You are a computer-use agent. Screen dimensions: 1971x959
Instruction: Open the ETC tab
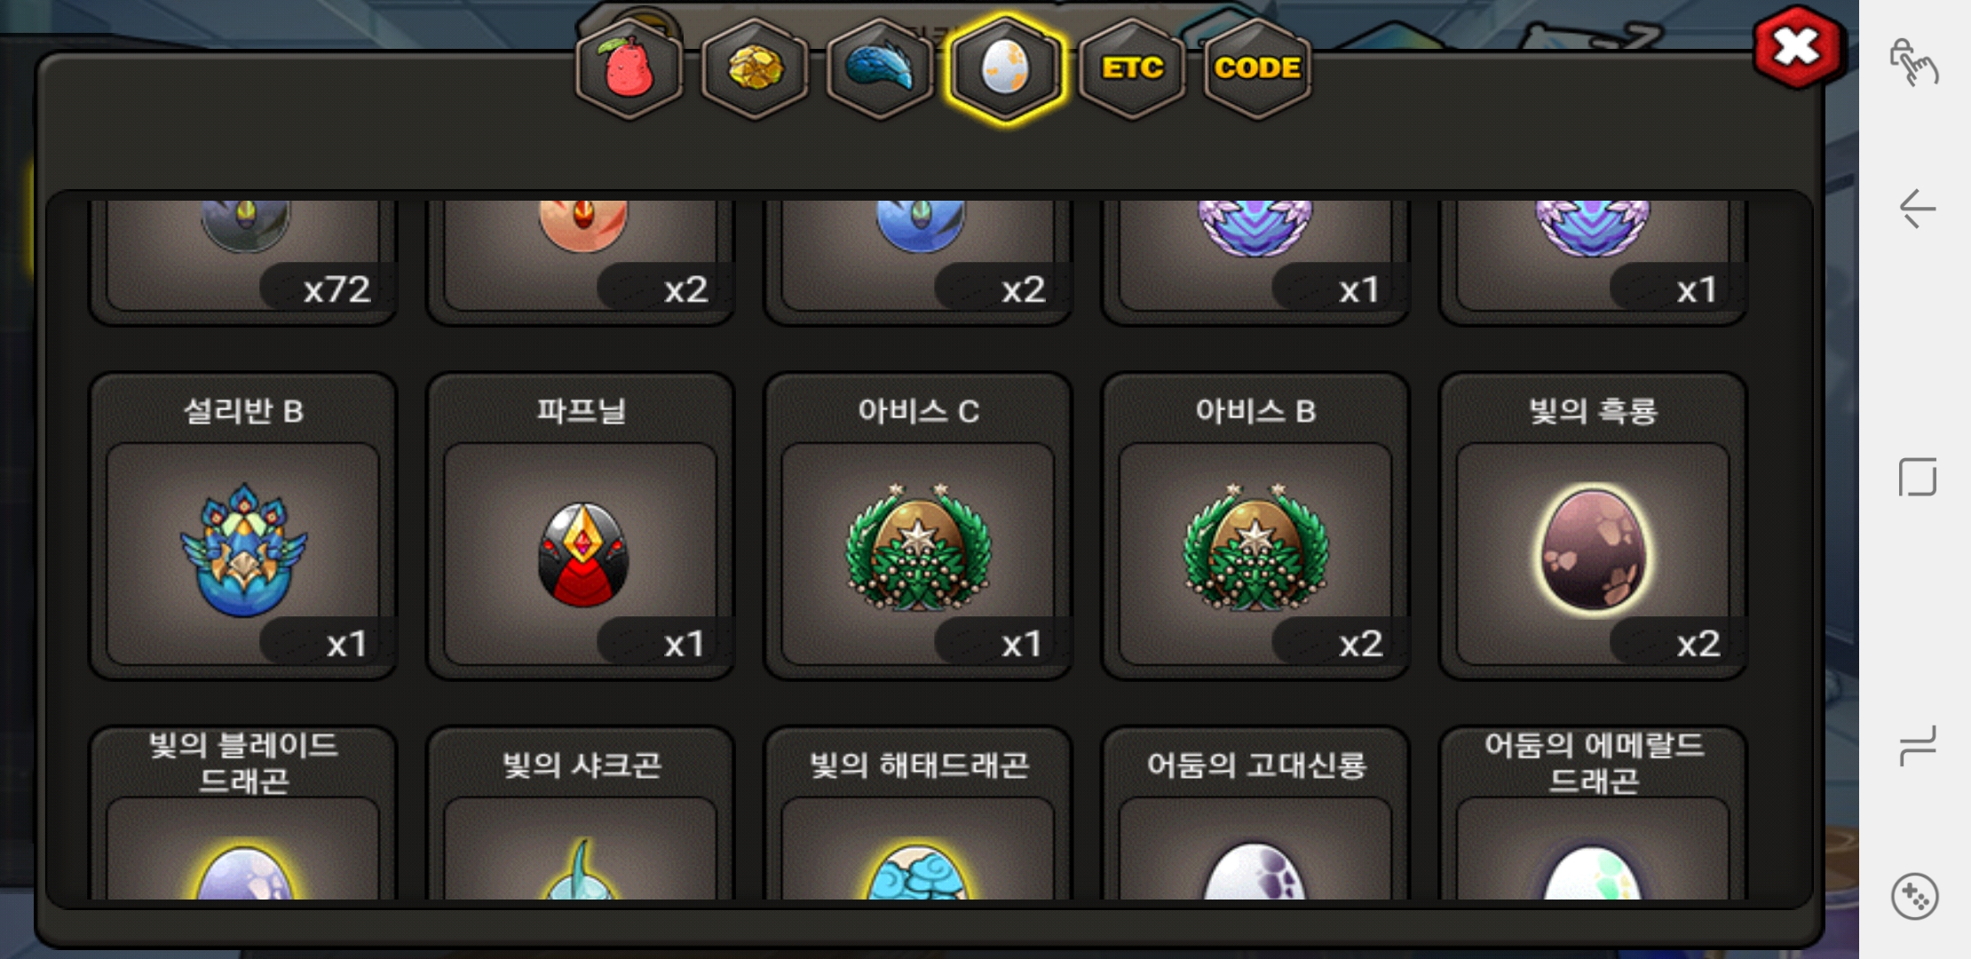point(1132,68)
